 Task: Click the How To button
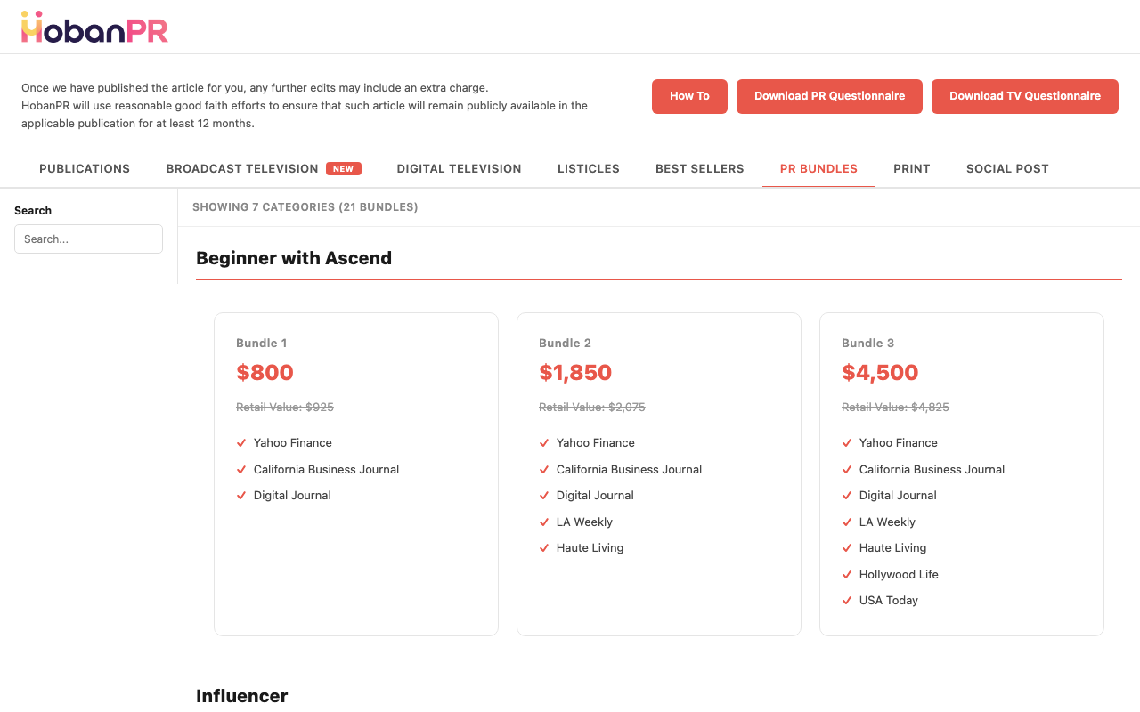pos(689,96)
